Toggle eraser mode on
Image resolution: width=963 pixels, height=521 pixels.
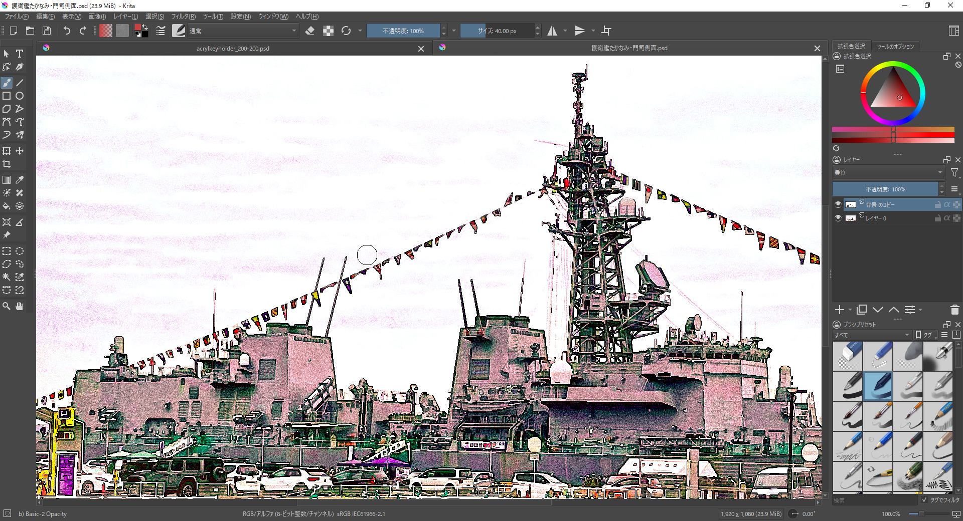[x=310, y=31]
